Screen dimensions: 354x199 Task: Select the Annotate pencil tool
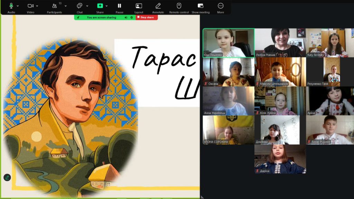(158, 6)
